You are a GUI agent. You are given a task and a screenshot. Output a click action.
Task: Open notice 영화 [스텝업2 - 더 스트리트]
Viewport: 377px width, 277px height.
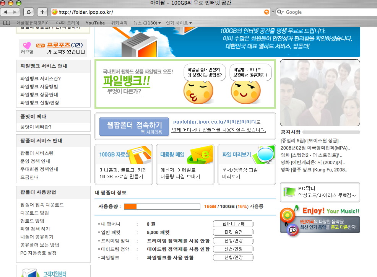[312, 155]
